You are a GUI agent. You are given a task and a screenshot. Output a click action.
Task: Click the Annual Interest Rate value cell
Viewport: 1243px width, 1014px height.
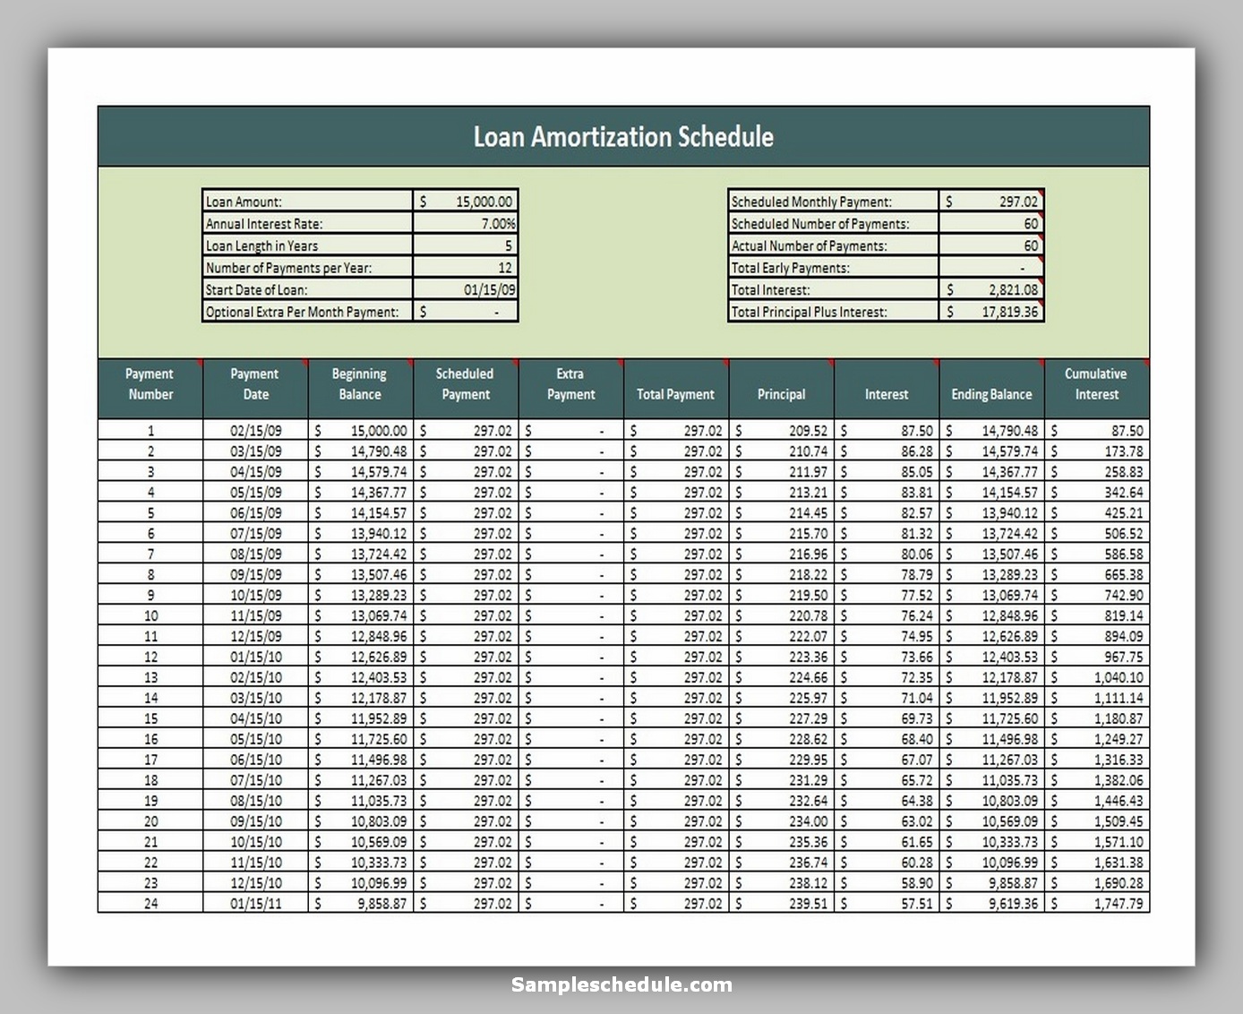465,223
